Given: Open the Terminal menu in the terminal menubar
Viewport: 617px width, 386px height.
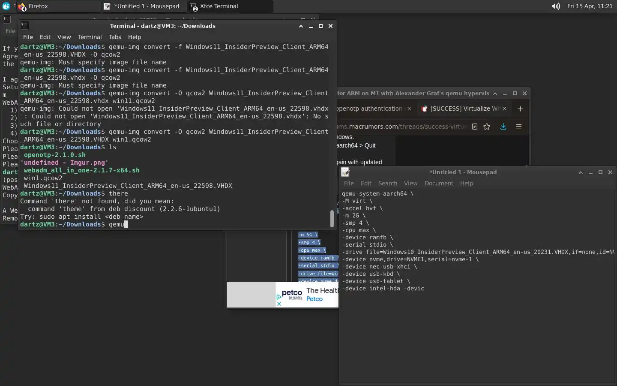Looking at the screenshot, I should point(90,37).
